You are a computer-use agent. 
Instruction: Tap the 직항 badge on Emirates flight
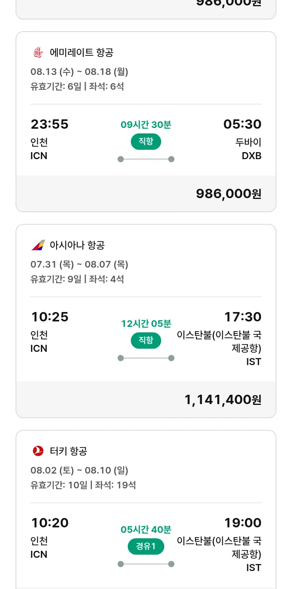(x=146, y=142)
